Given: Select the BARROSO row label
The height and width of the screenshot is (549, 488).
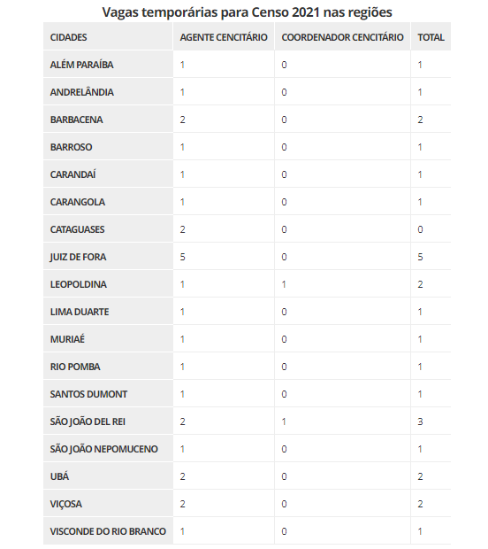Looking at the screenshot, I should point(108,147).
